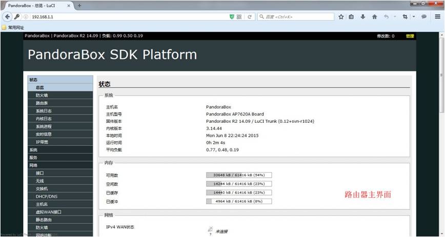Screen dimensions: 445x237
Task: Click the 已缓冲 memory bar (8%)
Action: click(239, 202)
